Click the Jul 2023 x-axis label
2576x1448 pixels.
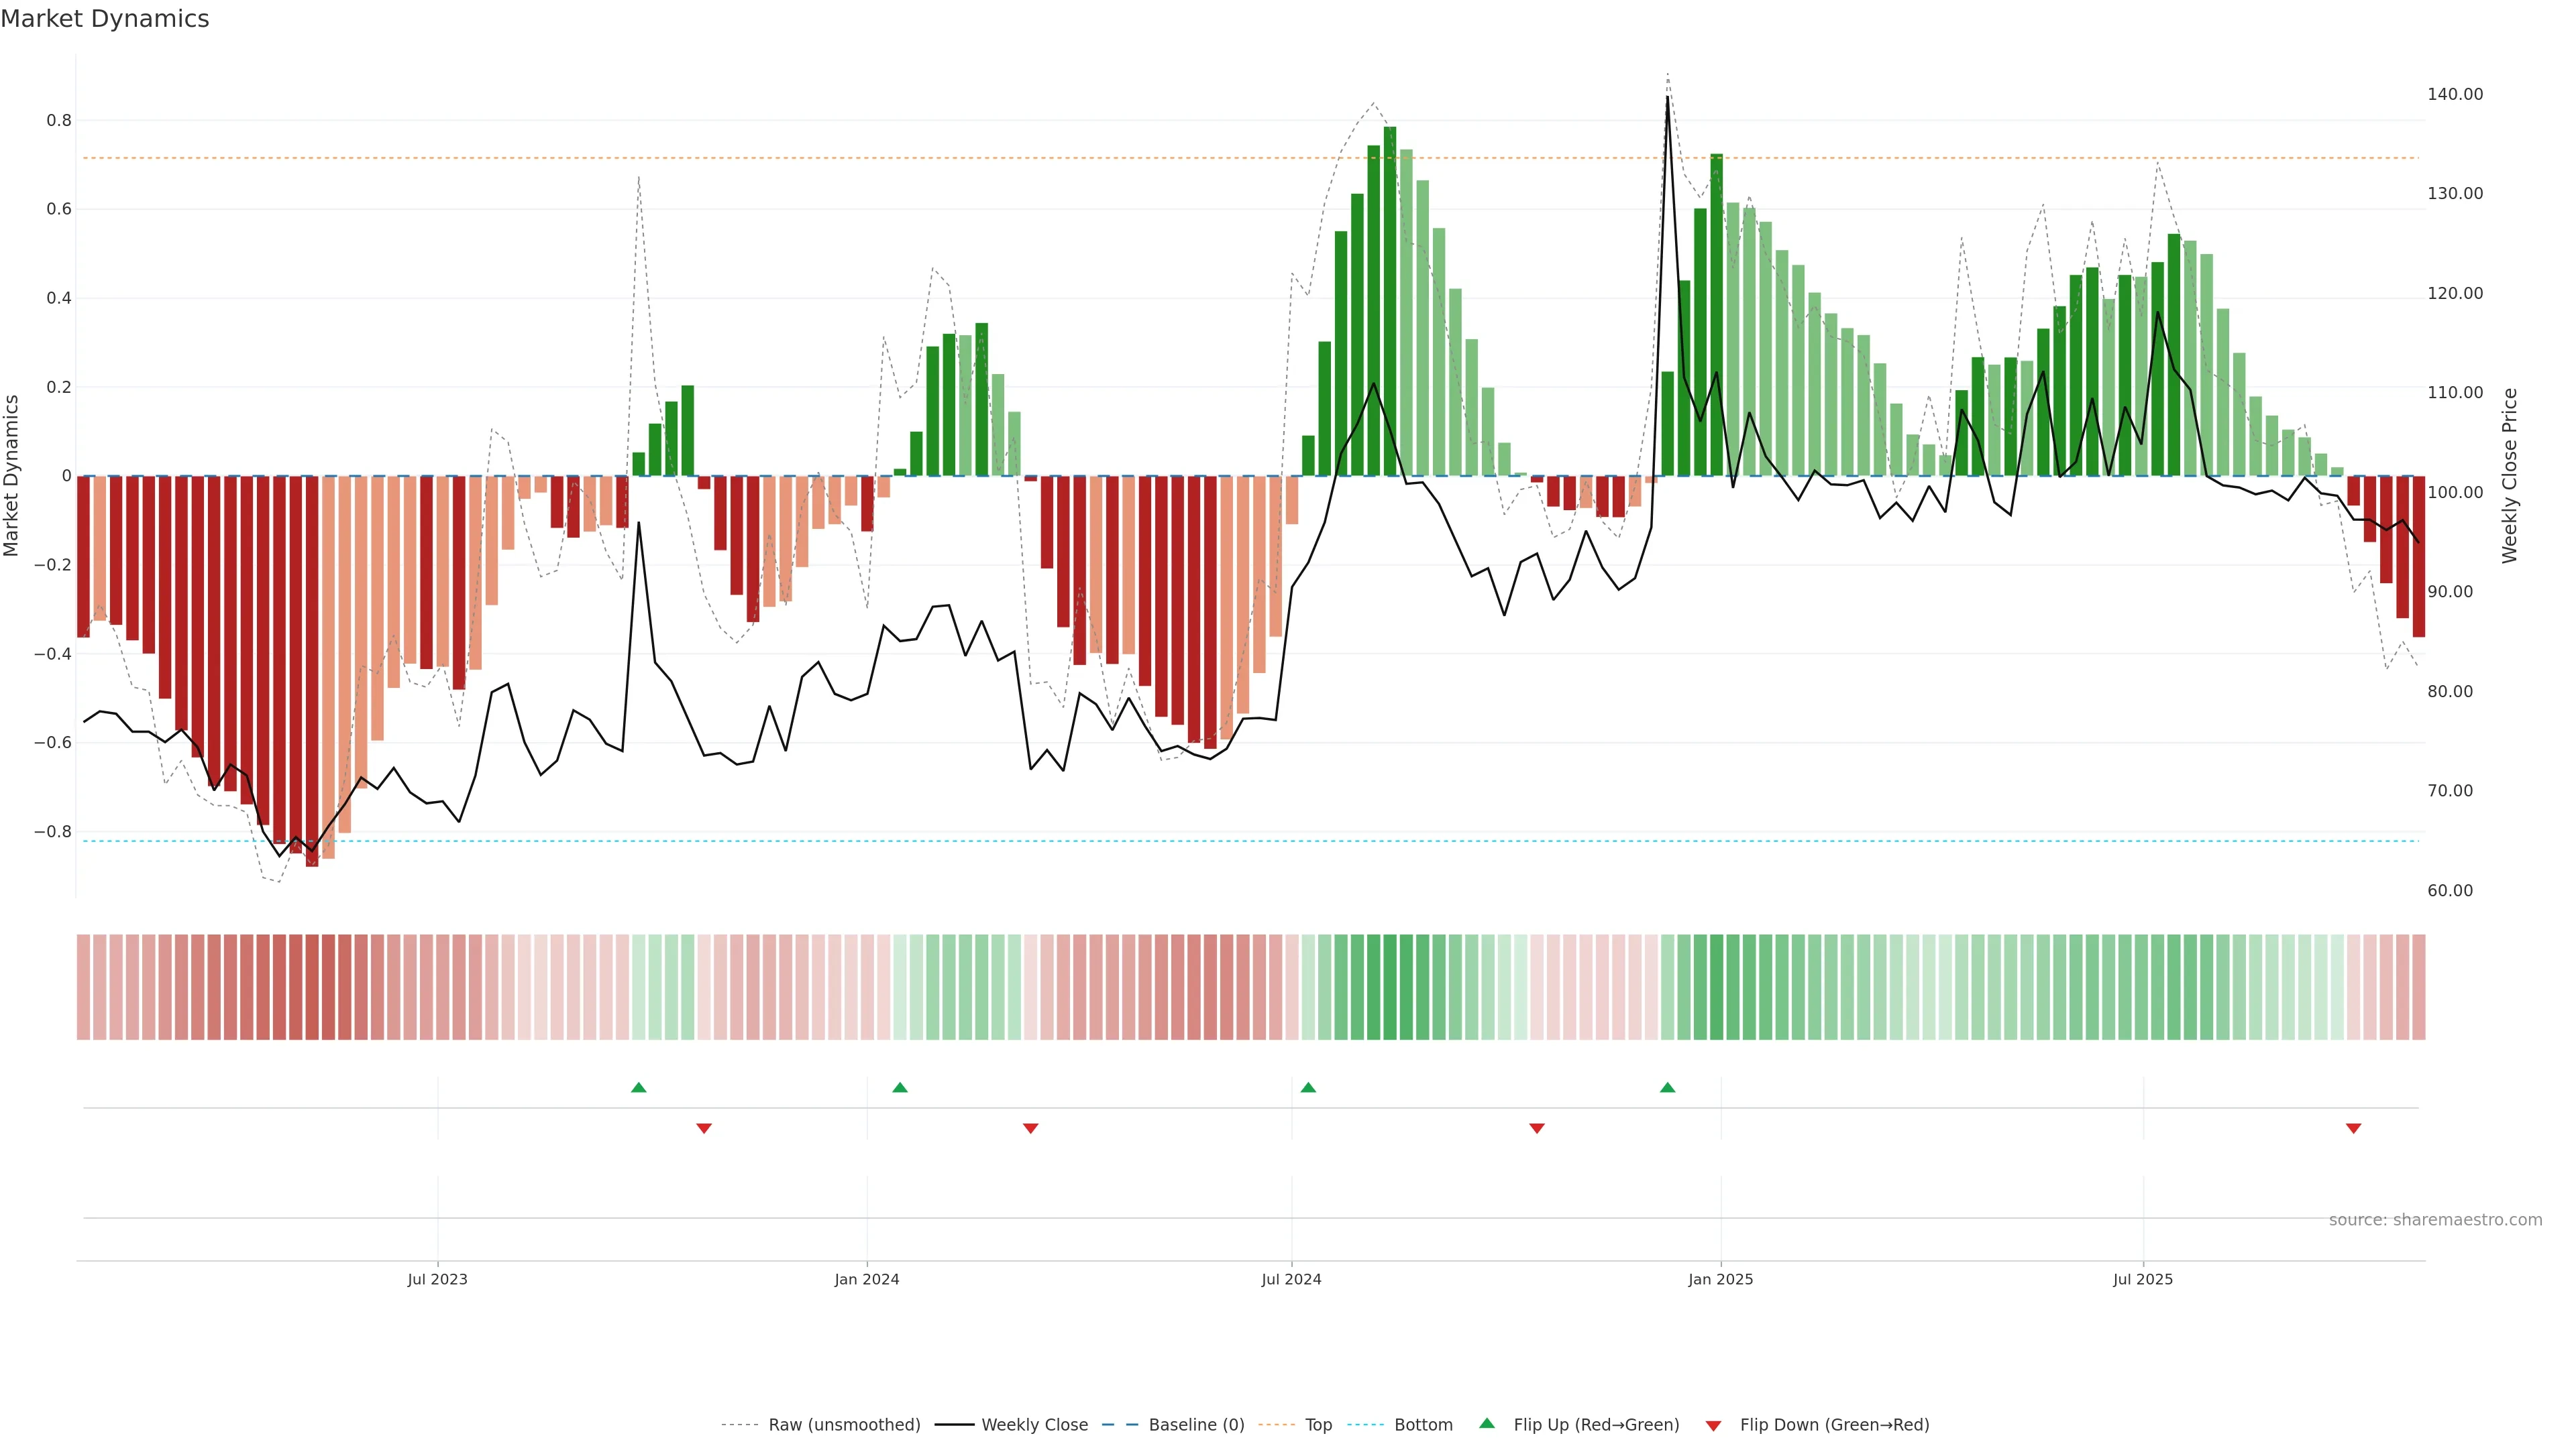[437, 1279]
